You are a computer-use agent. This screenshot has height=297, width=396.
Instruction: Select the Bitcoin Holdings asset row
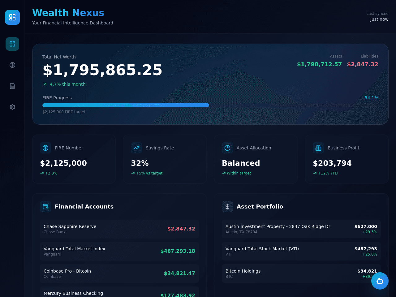tap(301, 273)
